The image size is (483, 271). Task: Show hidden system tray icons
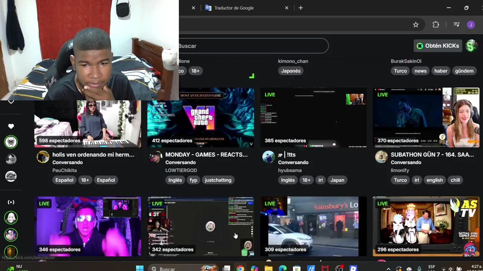click(389, 269)
